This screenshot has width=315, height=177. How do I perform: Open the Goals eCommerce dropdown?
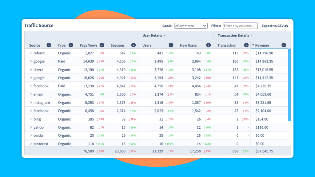coord(191,26)
